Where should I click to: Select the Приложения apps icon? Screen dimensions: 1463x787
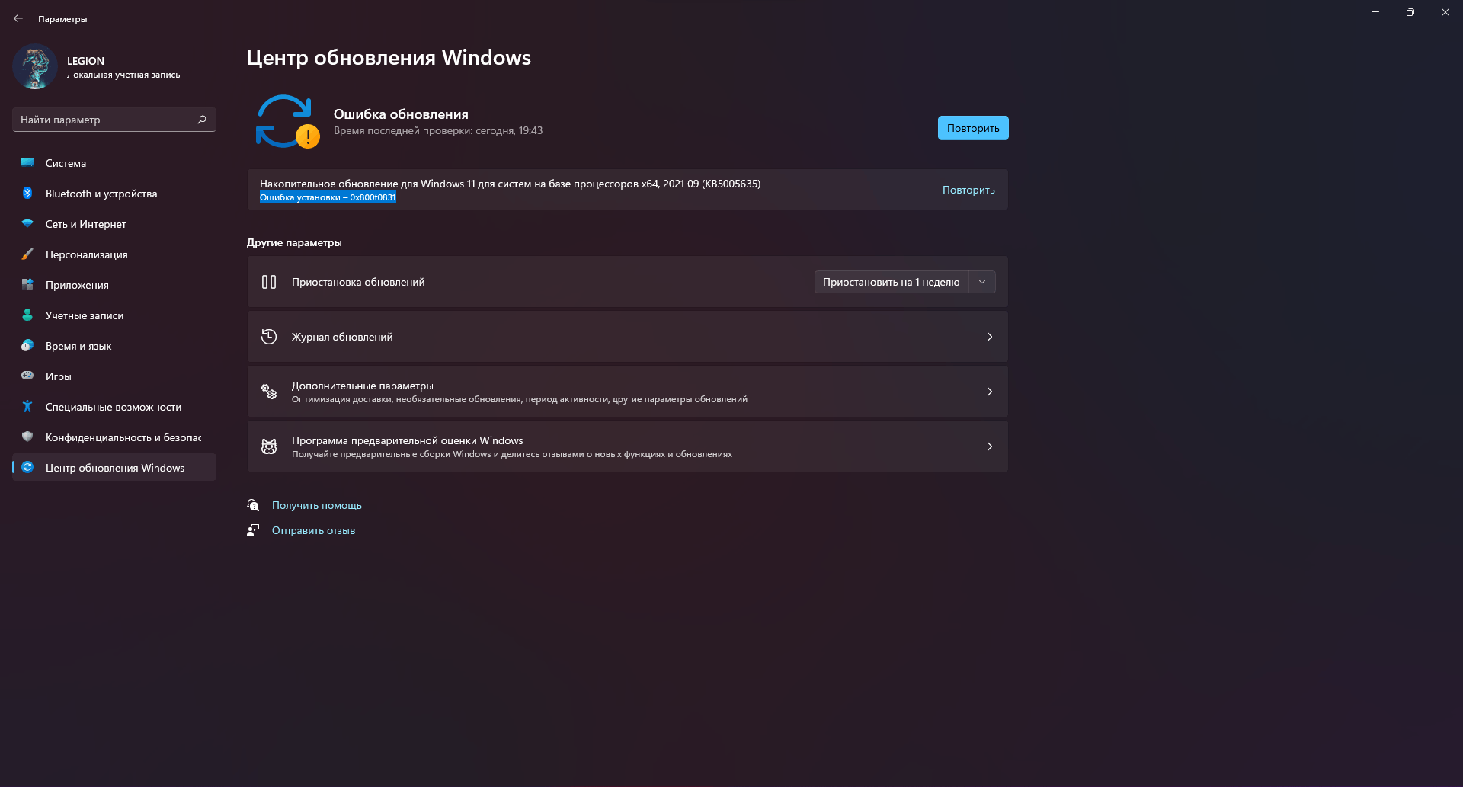coord(27,284)
